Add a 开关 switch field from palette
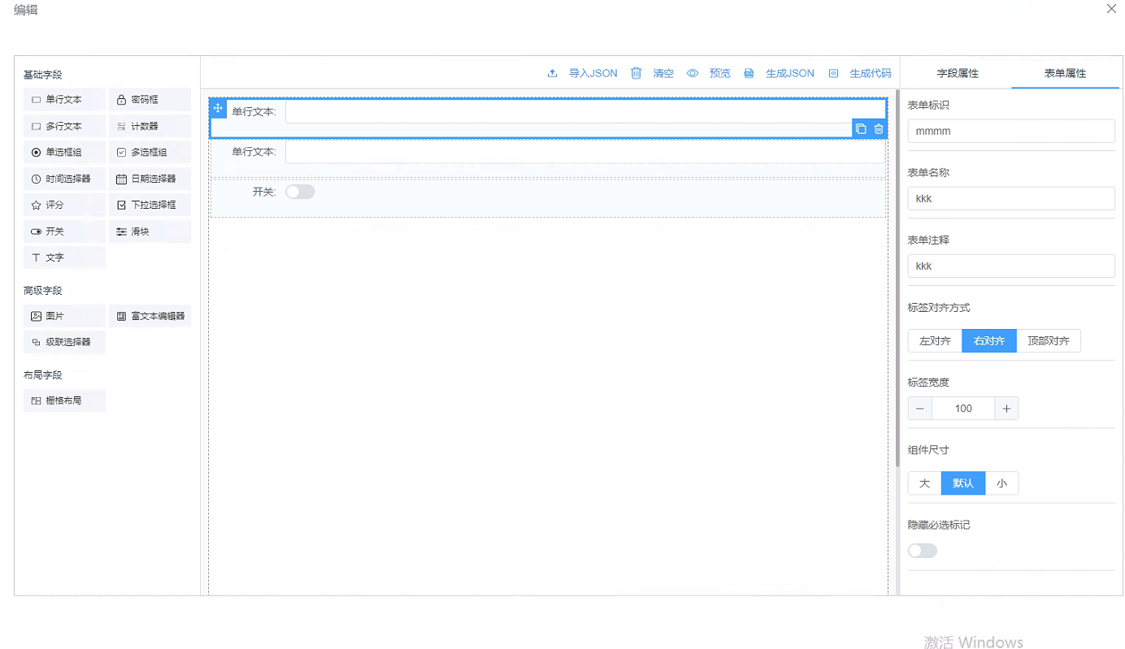 pos(64,231)
